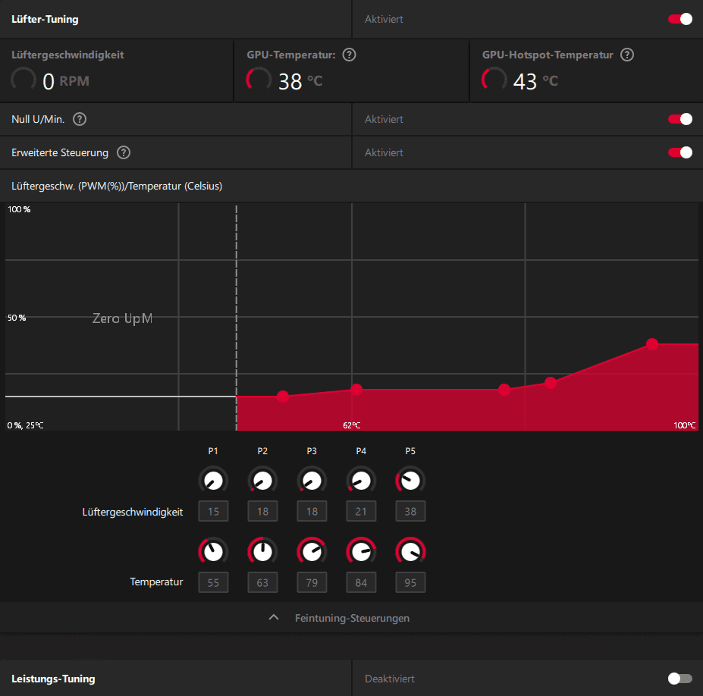Click P5 temperature field showing 95
This screenshot has width=703, height=696.
(411, 582)
